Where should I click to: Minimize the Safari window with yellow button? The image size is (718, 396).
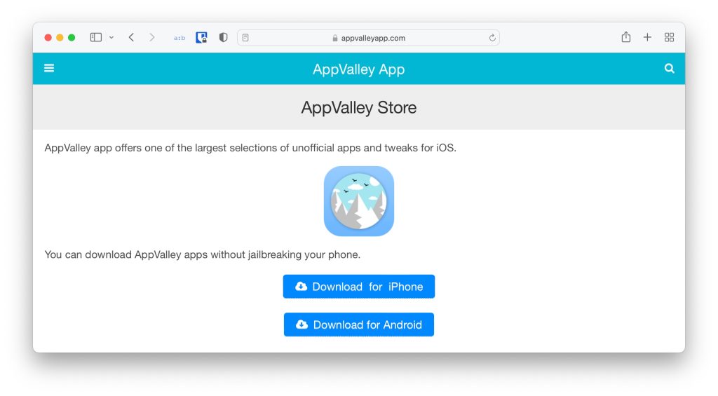[60, 38]
